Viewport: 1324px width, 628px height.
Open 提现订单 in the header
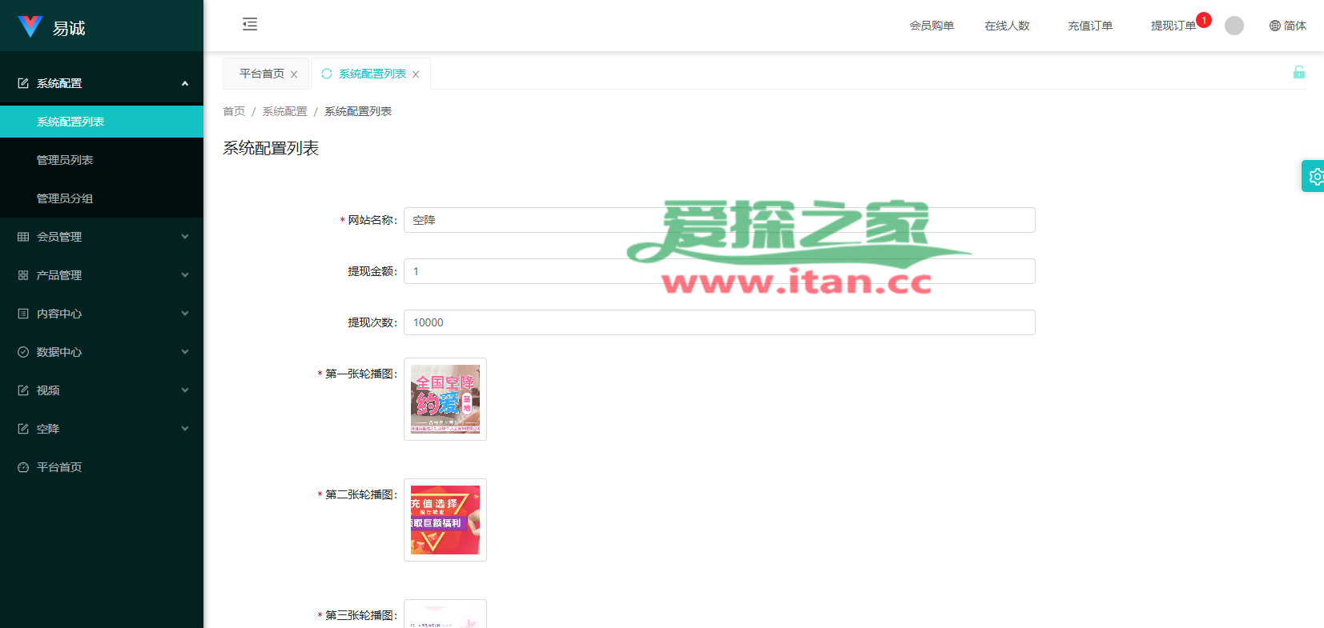pyautogui.click(x=1173, y=26)
